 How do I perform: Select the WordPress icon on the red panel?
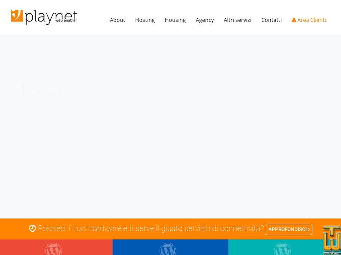click(x=53, y=250)
